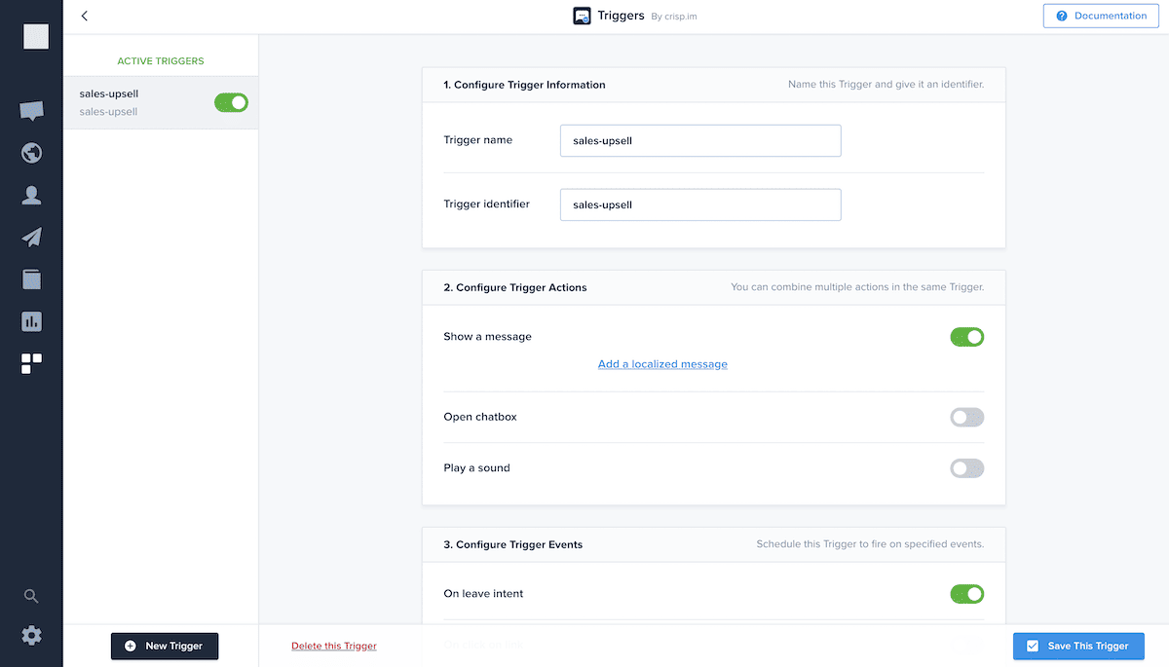Screen dimensions: 1169x667
Task: Click the ACTIVE TRIGGERS heading
Action: (161, 61)
